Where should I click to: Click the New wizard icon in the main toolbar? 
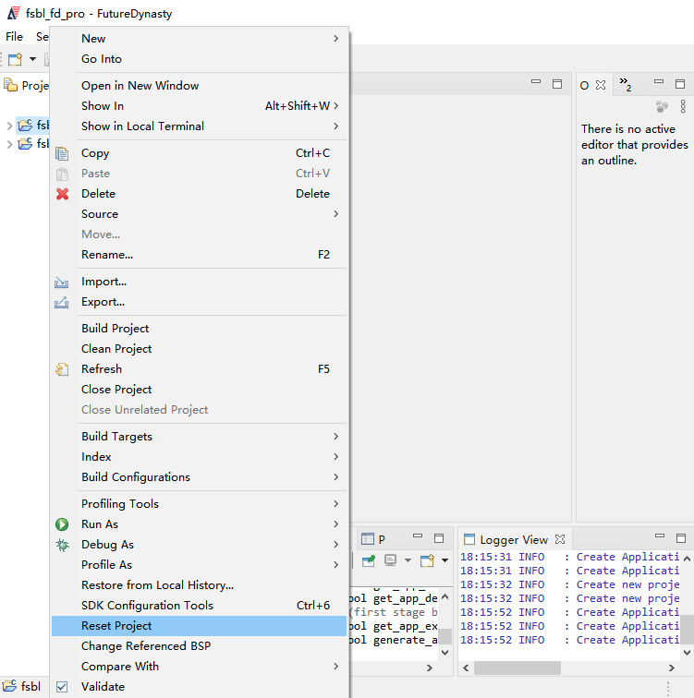pyautogui.click(x=15, y=59)
